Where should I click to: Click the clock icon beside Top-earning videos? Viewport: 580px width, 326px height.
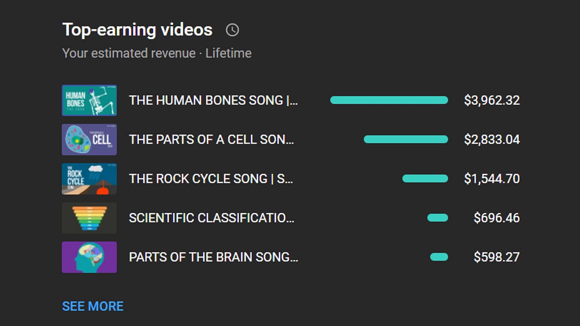point(232,30)
